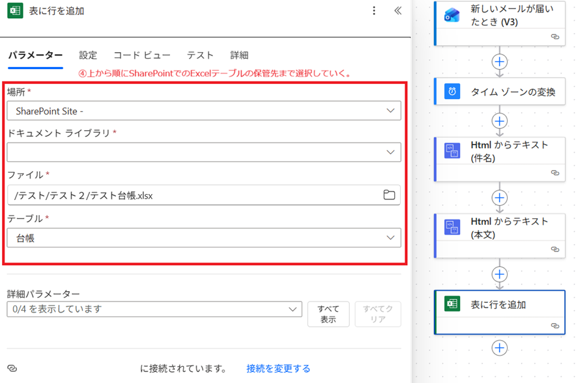Click the 接続を変更する link

[x=278, y=369]
